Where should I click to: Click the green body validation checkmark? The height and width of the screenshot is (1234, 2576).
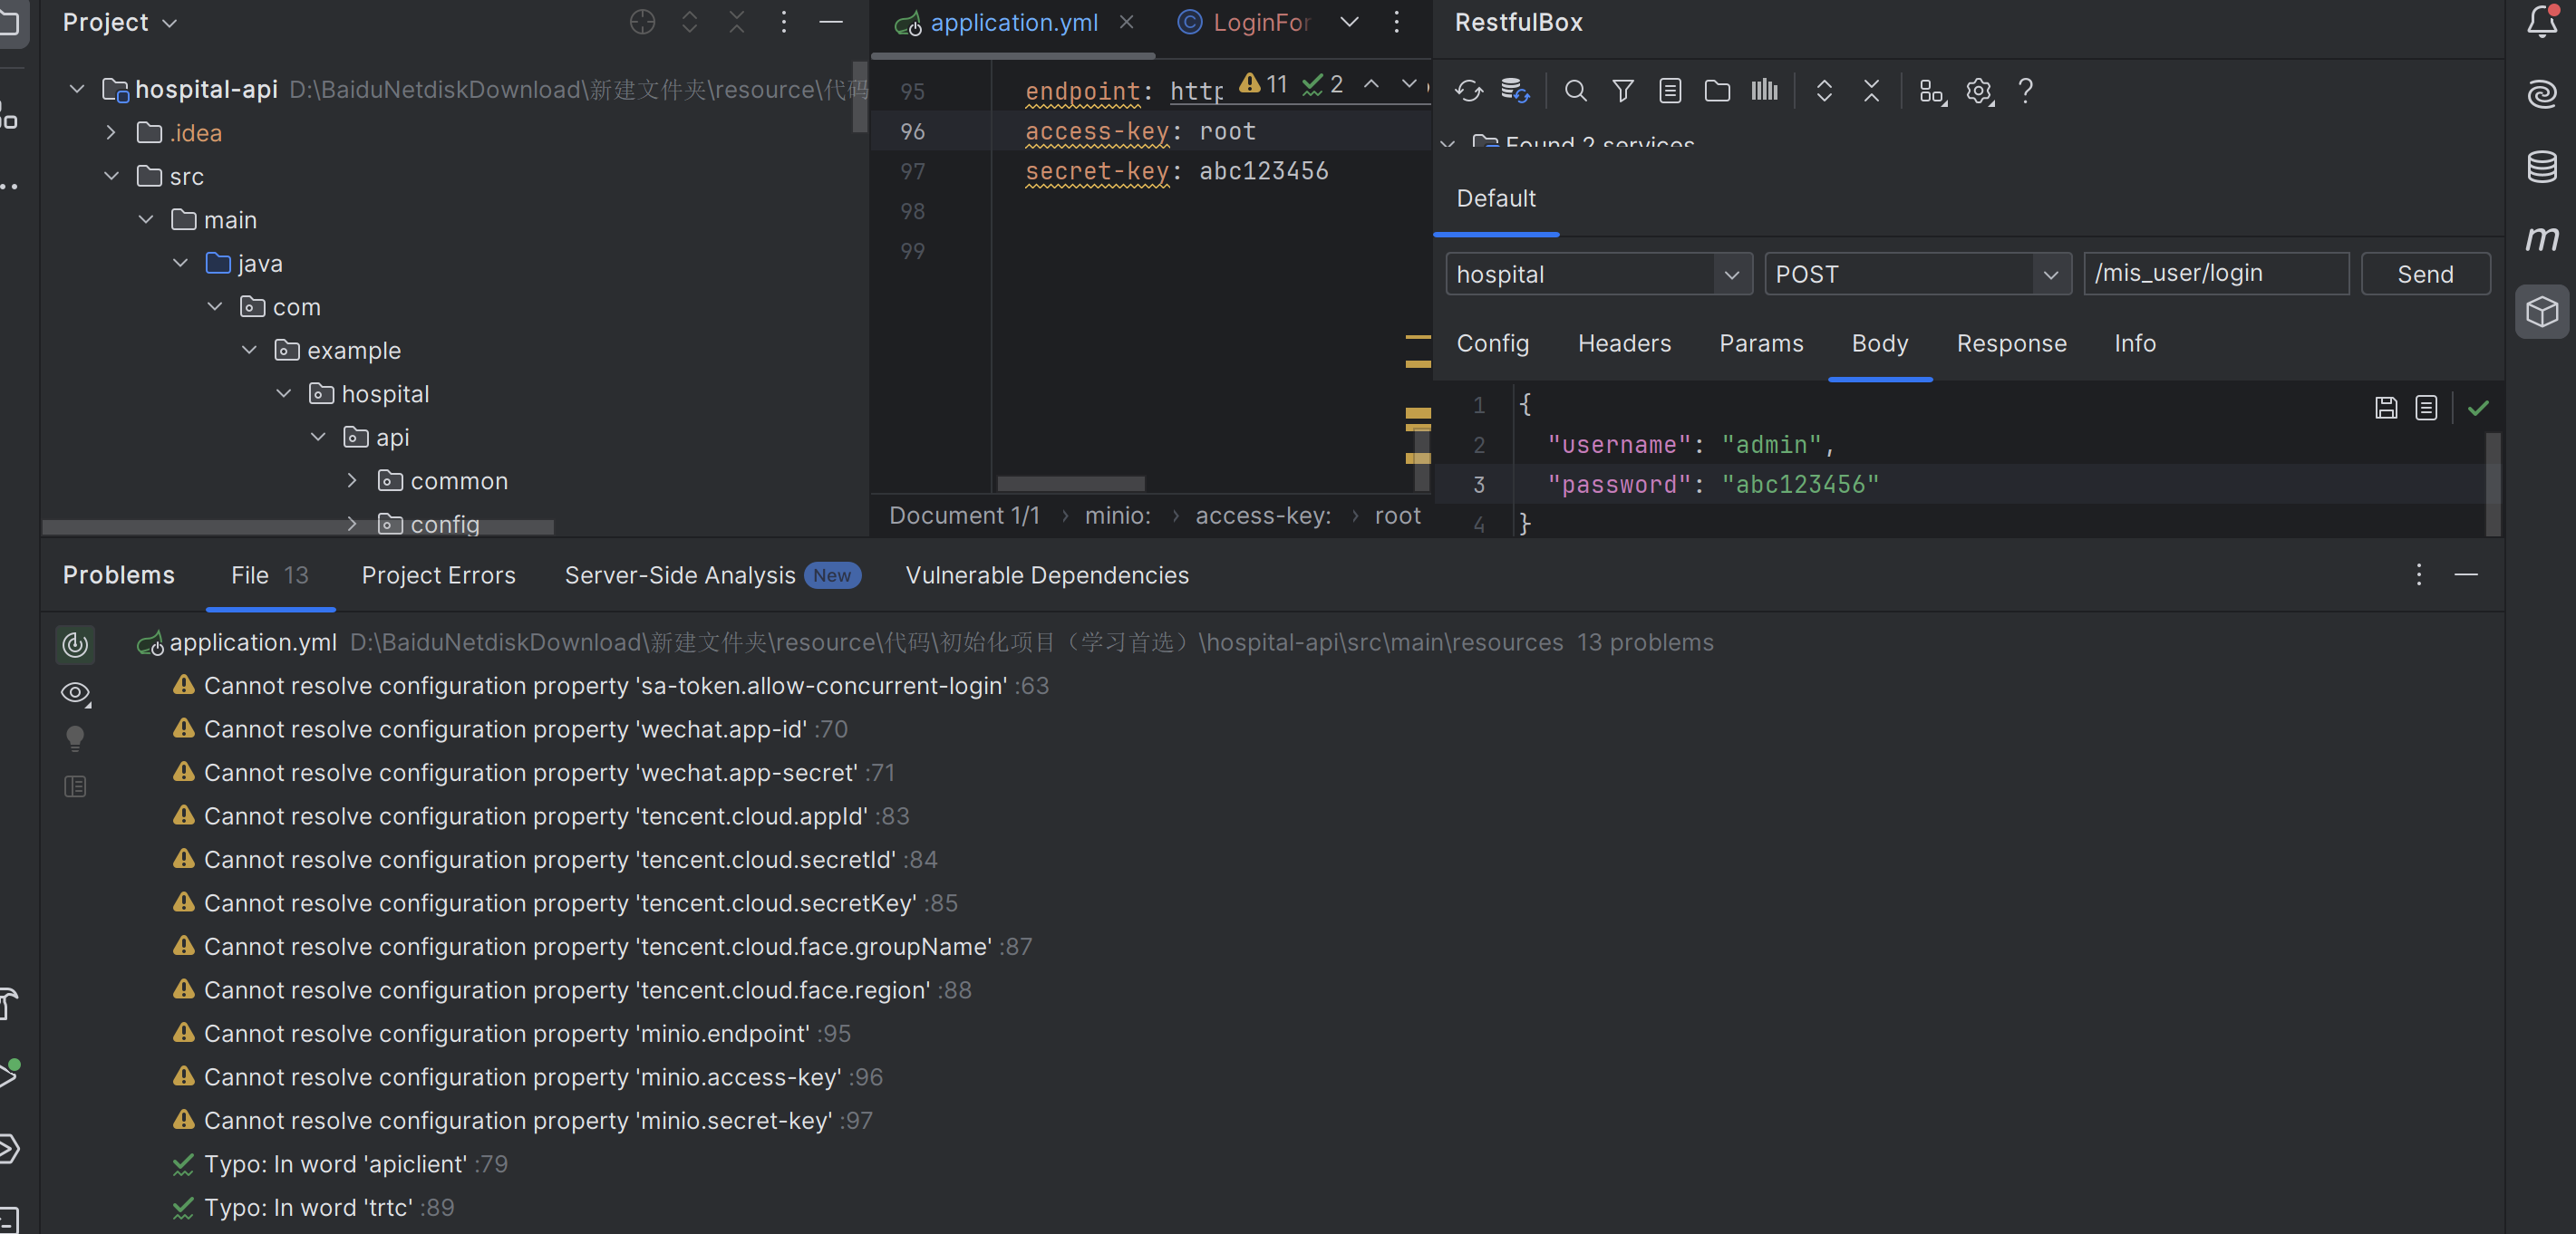tap(2478, 408)
